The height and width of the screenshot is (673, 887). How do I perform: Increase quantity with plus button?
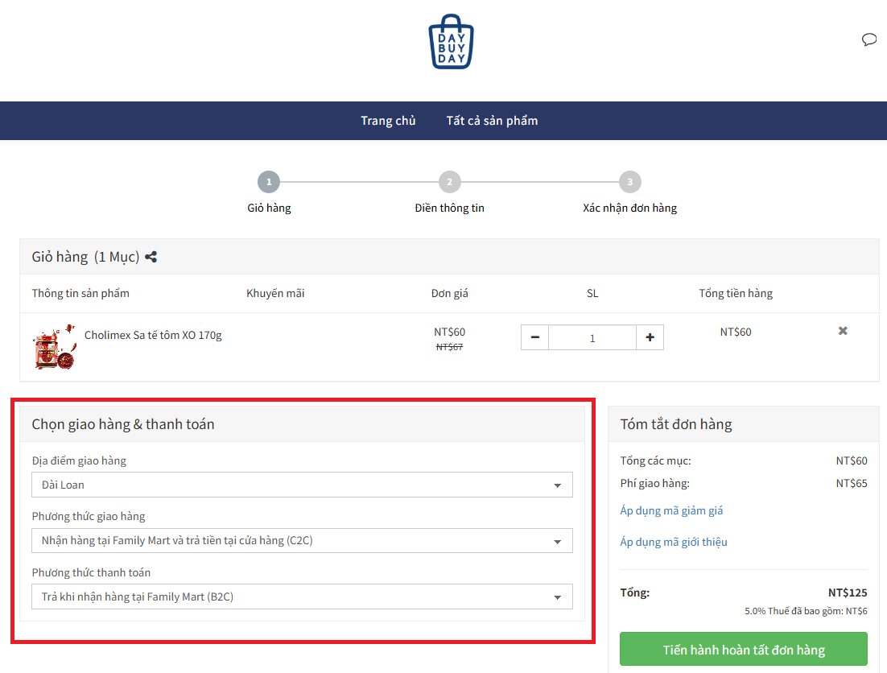(650, 338)
